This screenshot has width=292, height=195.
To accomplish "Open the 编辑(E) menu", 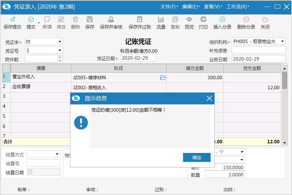I will [x=191, y=7].
